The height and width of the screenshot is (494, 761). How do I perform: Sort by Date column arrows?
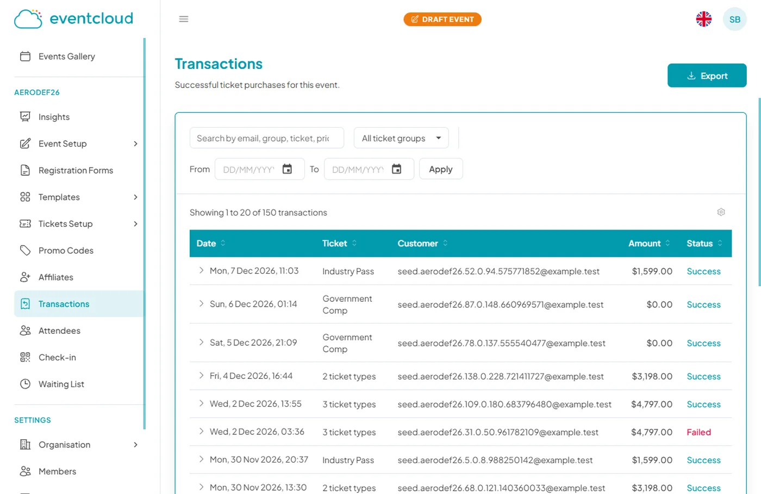click(x=223, y=243)
